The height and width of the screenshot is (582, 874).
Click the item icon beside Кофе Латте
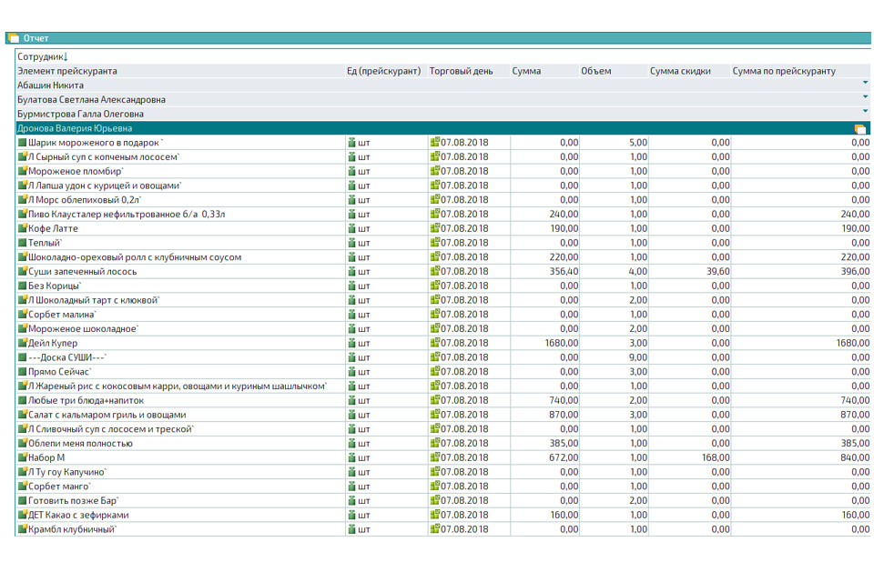coord(23,229)
